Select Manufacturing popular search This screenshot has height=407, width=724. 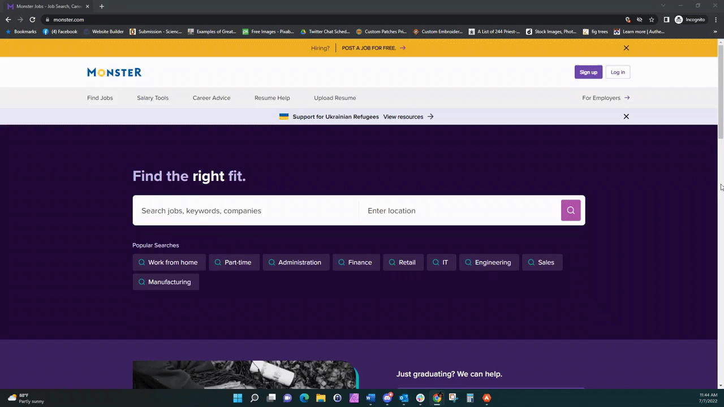click(x=166, y=282)
